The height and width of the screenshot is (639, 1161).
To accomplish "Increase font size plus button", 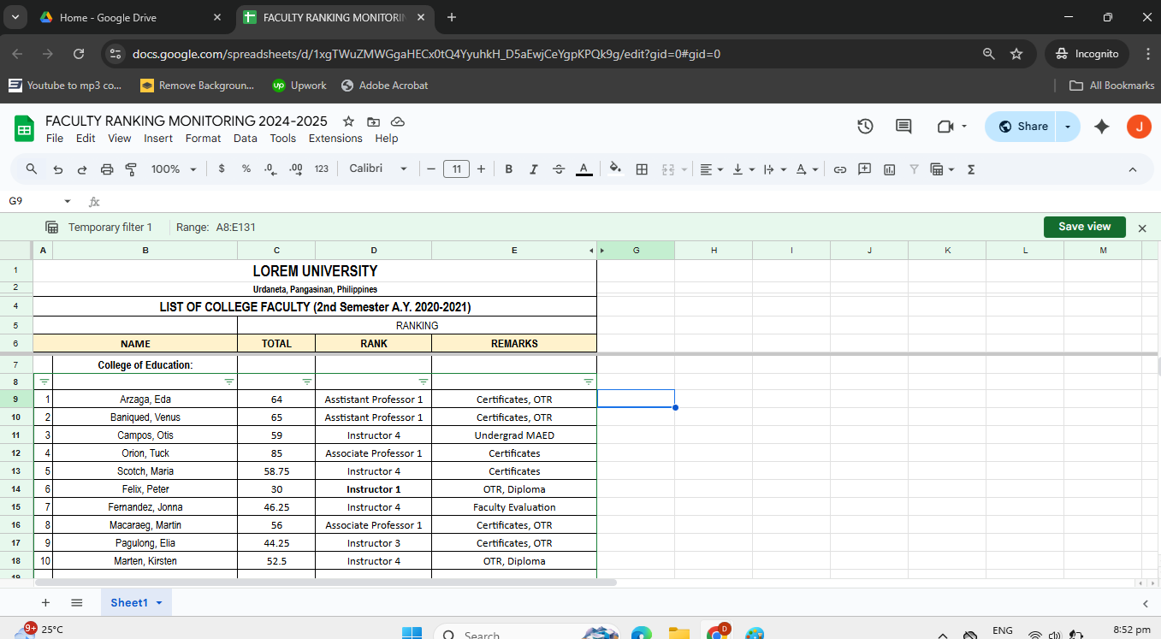I will tap(481, 169).
